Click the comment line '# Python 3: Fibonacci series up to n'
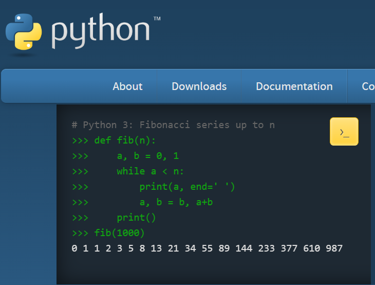The height and width of the screenshot is (285, 375). (x=173, y=125)
